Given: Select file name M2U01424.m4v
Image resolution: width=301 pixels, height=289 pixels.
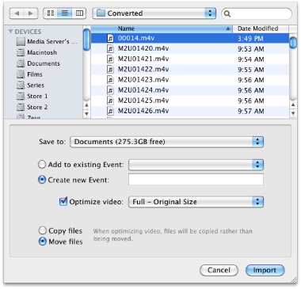Looking at the screenshot, I should [143, 90].
